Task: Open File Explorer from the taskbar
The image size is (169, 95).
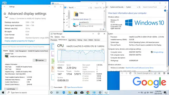Action: coord(70,93)
